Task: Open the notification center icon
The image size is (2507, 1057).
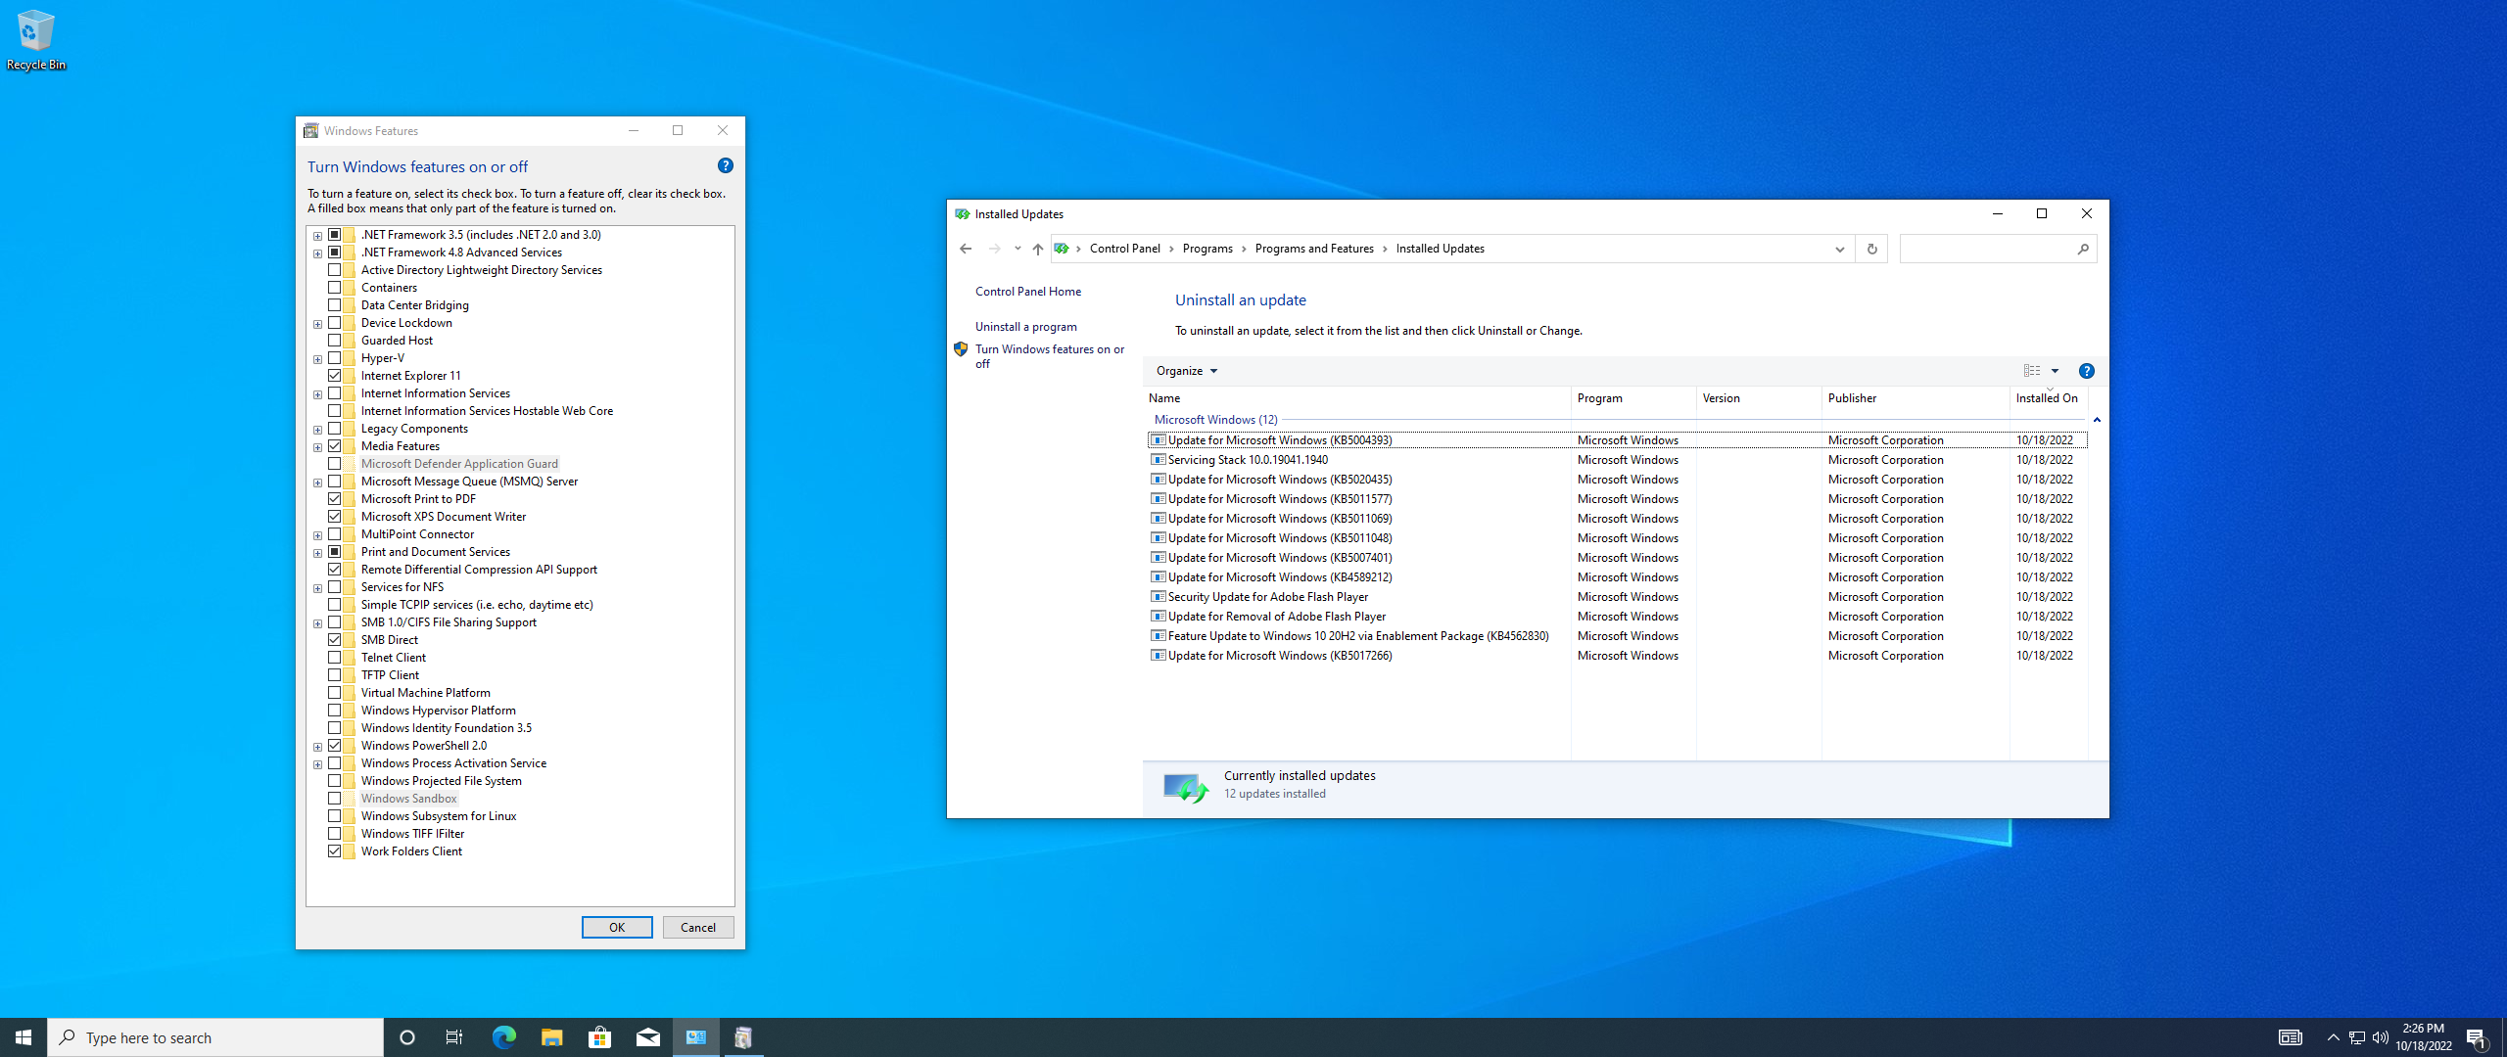Action: pos(2476,1037)
